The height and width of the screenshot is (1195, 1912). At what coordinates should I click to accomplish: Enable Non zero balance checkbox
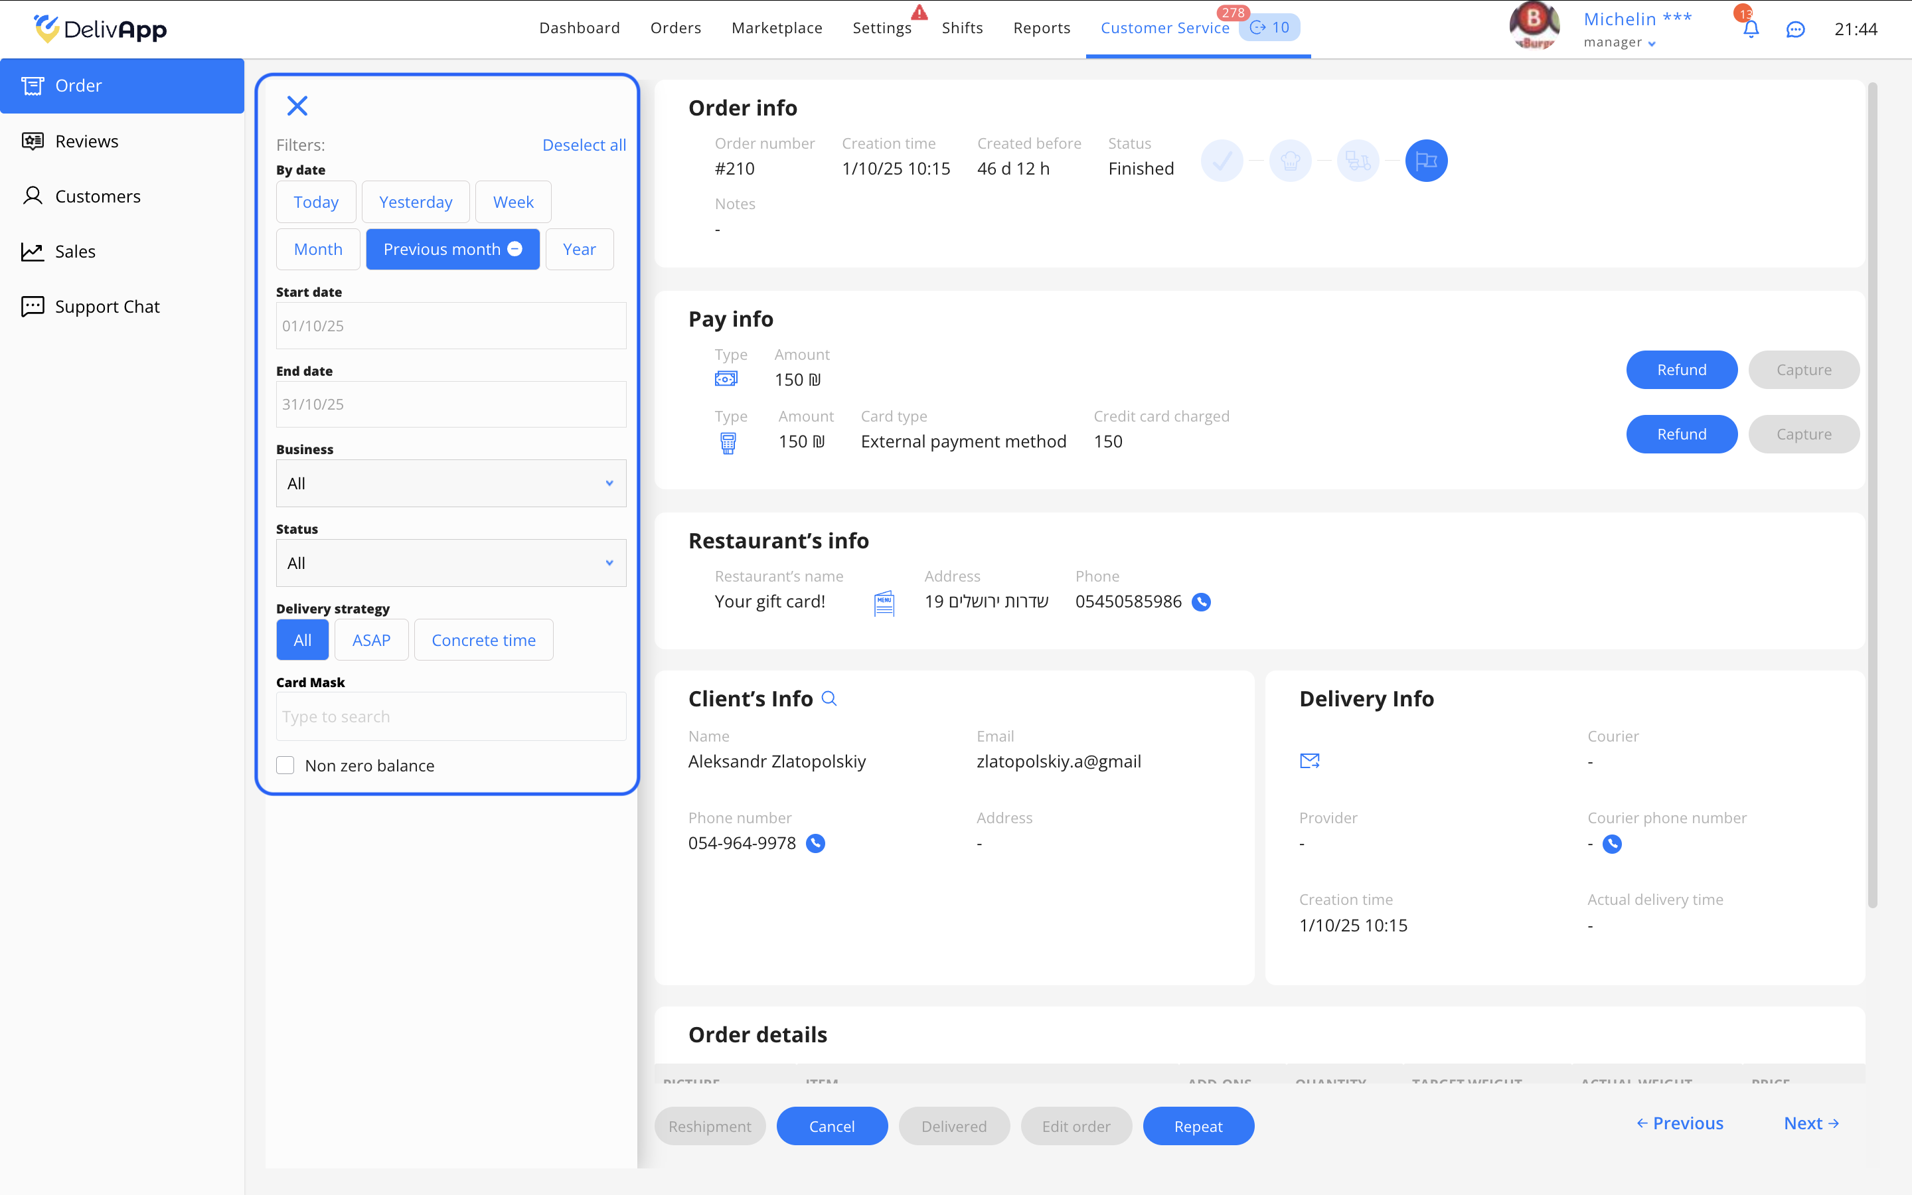point(285,765)
